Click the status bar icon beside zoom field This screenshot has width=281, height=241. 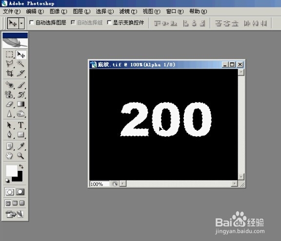(x=115, y=184)
